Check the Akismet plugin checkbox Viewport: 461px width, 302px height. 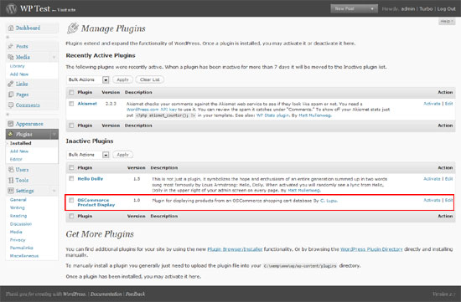click(71, 104)
